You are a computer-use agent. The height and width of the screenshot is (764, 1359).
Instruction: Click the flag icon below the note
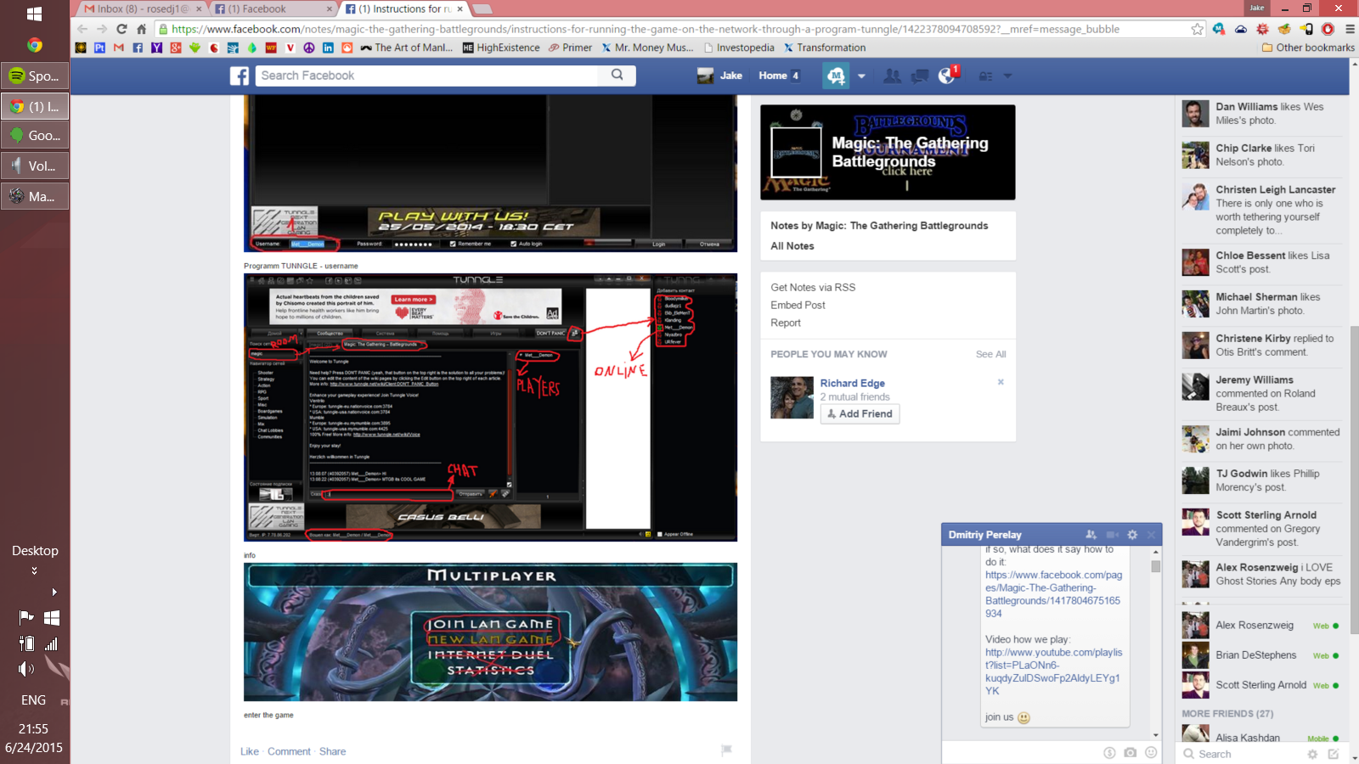pyautogui.click(x=726, y=750)
